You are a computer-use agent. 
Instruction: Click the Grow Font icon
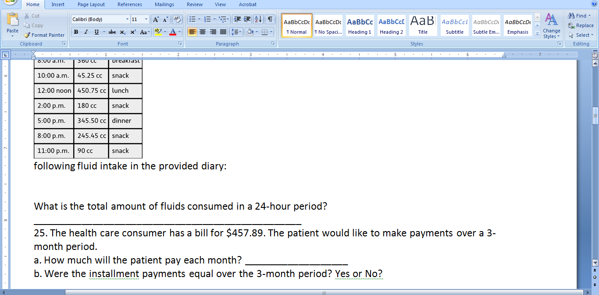tap(156, 19)
